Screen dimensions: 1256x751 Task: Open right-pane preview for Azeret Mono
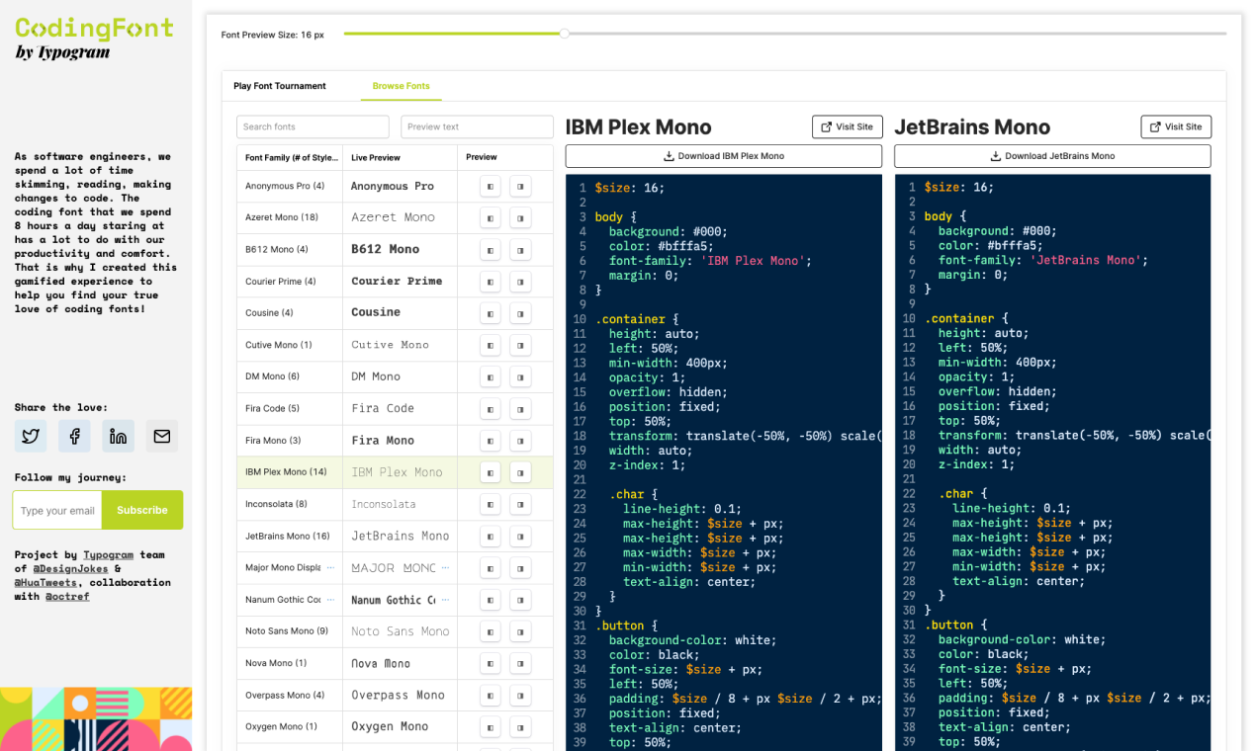(520, 217)
